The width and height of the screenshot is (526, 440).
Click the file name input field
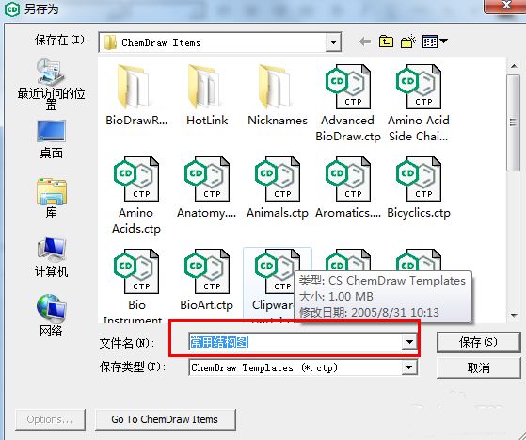click(295, 342)
